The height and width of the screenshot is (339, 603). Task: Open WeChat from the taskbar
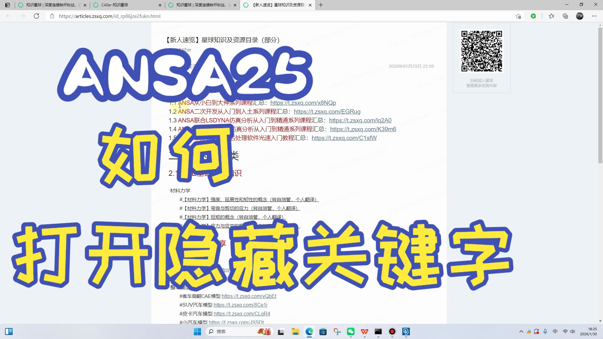tap(350, 331)
